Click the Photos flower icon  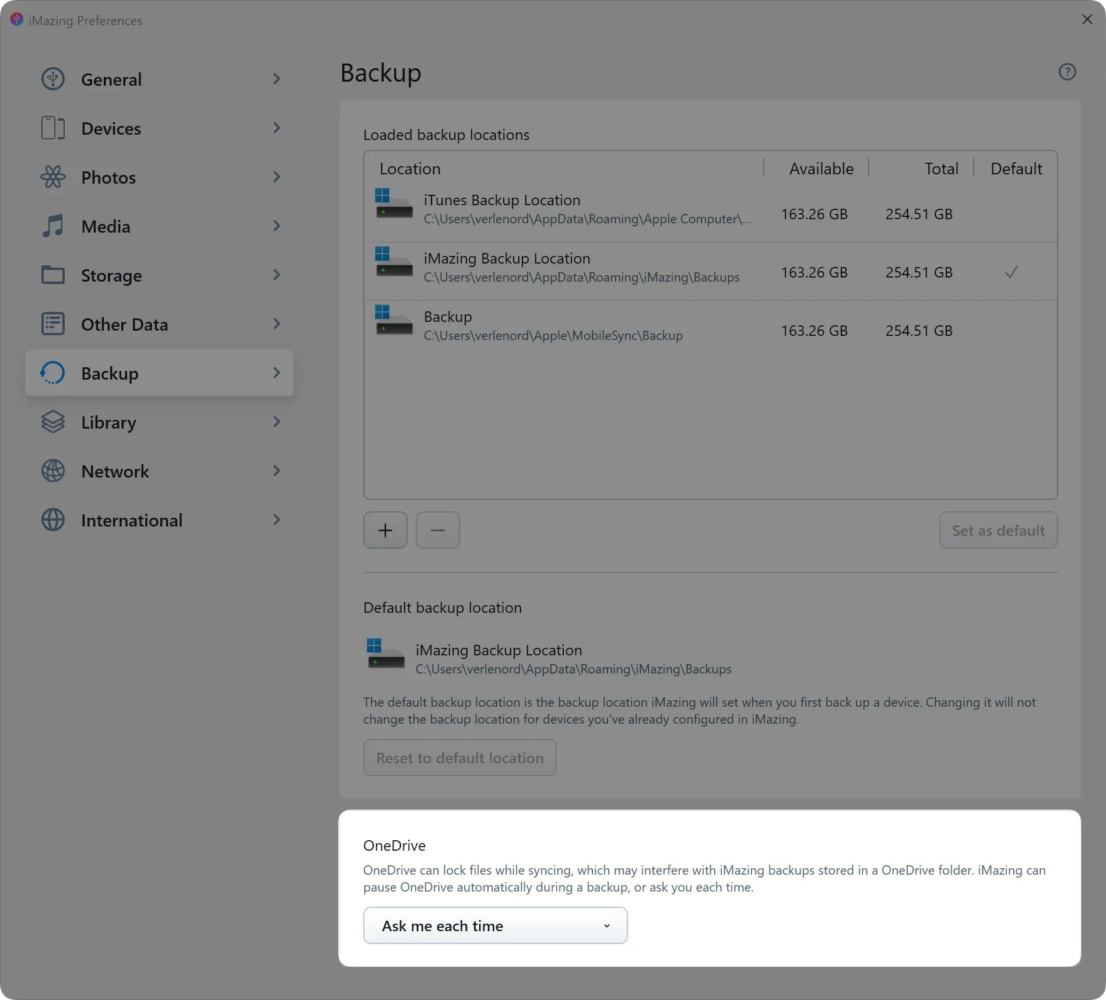(53, 177)
